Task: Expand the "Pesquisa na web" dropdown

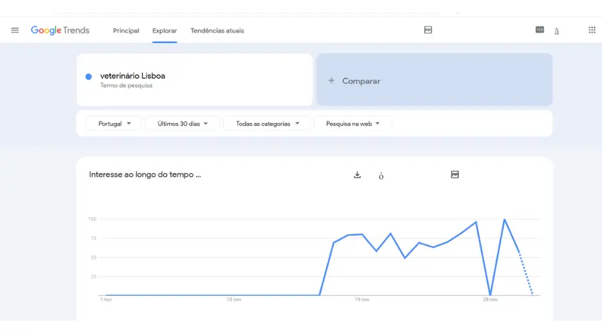Action: point(353,124)
